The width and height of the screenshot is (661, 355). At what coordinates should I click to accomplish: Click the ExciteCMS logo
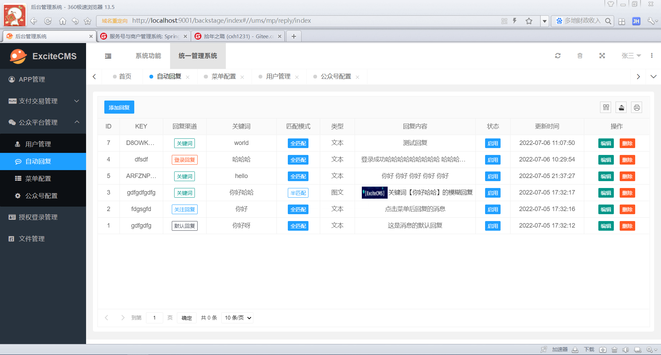(43, 56)
